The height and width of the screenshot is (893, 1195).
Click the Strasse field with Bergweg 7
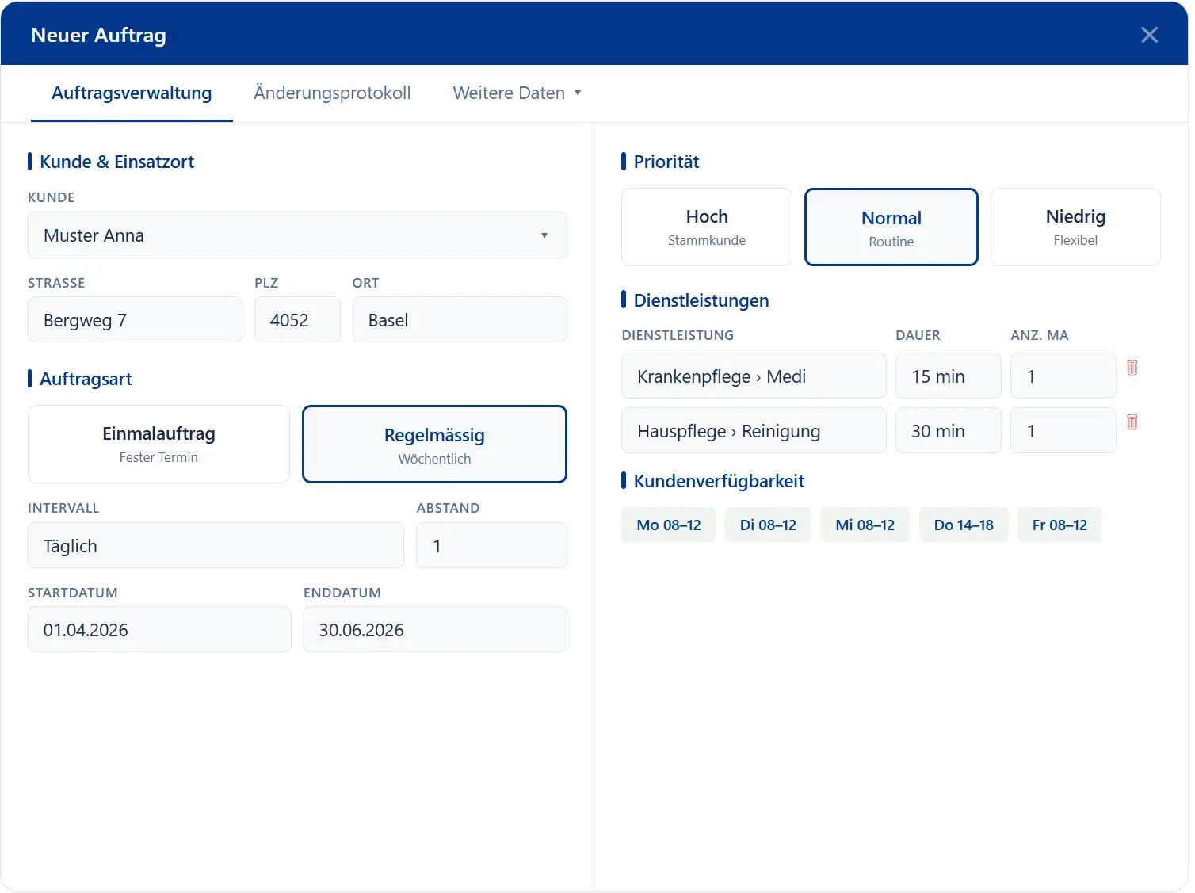click(135, 320)
